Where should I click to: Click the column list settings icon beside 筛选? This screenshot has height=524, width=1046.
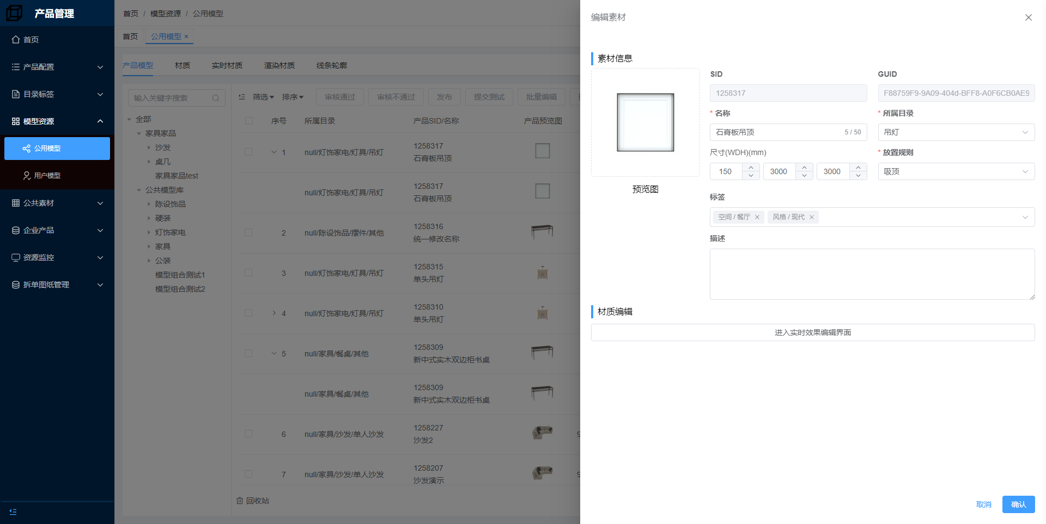pyautogui.click(x=242, y=97)
